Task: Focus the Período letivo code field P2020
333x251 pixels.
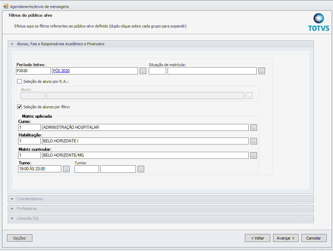Action: point(33,71)
